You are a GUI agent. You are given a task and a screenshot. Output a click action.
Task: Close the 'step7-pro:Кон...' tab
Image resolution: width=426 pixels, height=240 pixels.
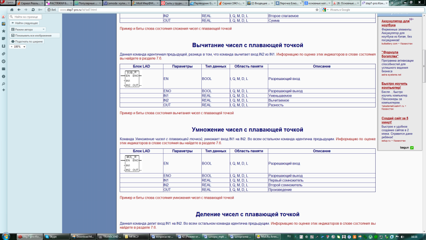coord(386,3)
